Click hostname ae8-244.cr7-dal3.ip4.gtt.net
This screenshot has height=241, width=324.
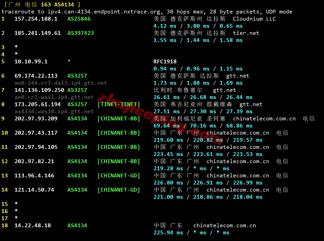point(61,83)
